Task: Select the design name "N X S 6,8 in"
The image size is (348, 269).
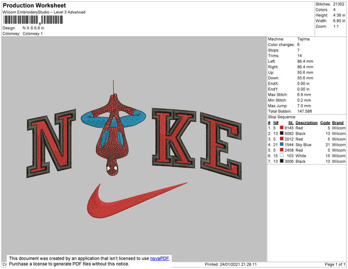Action: [x=33, y=28]
